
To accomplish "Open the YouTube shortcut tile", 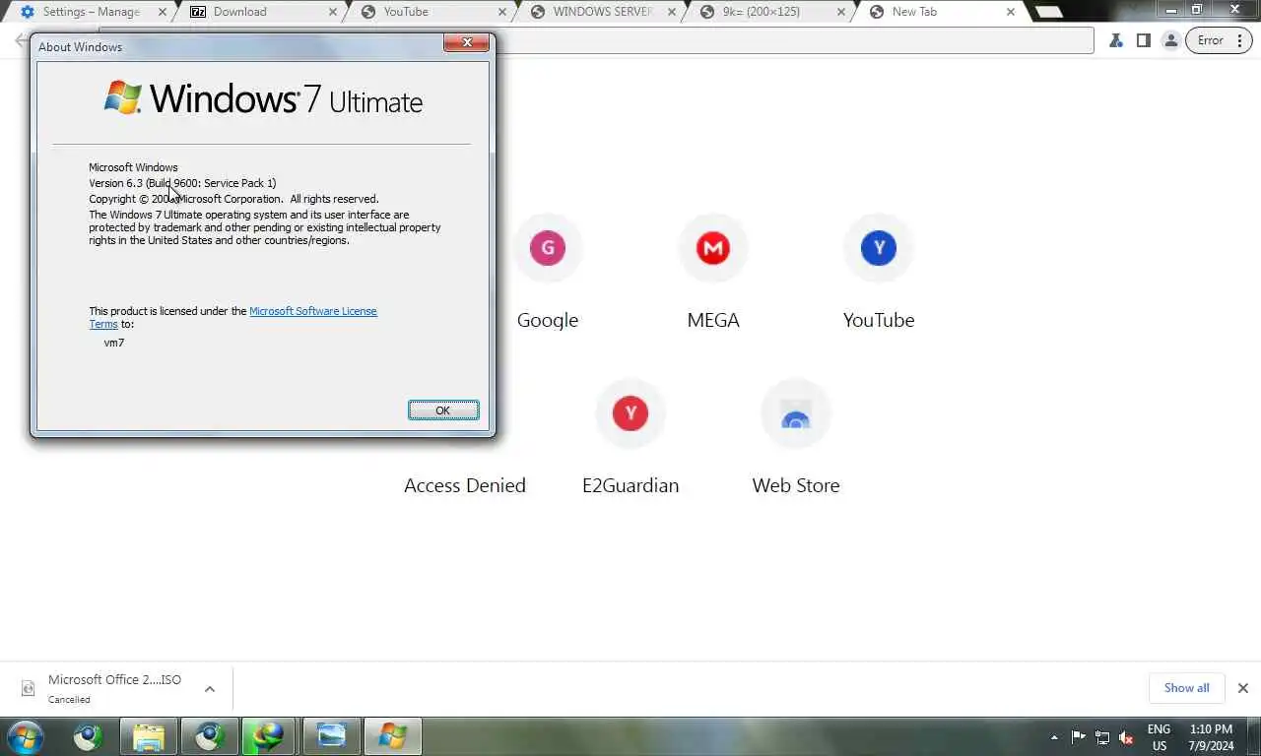I will tap(879, 271).
